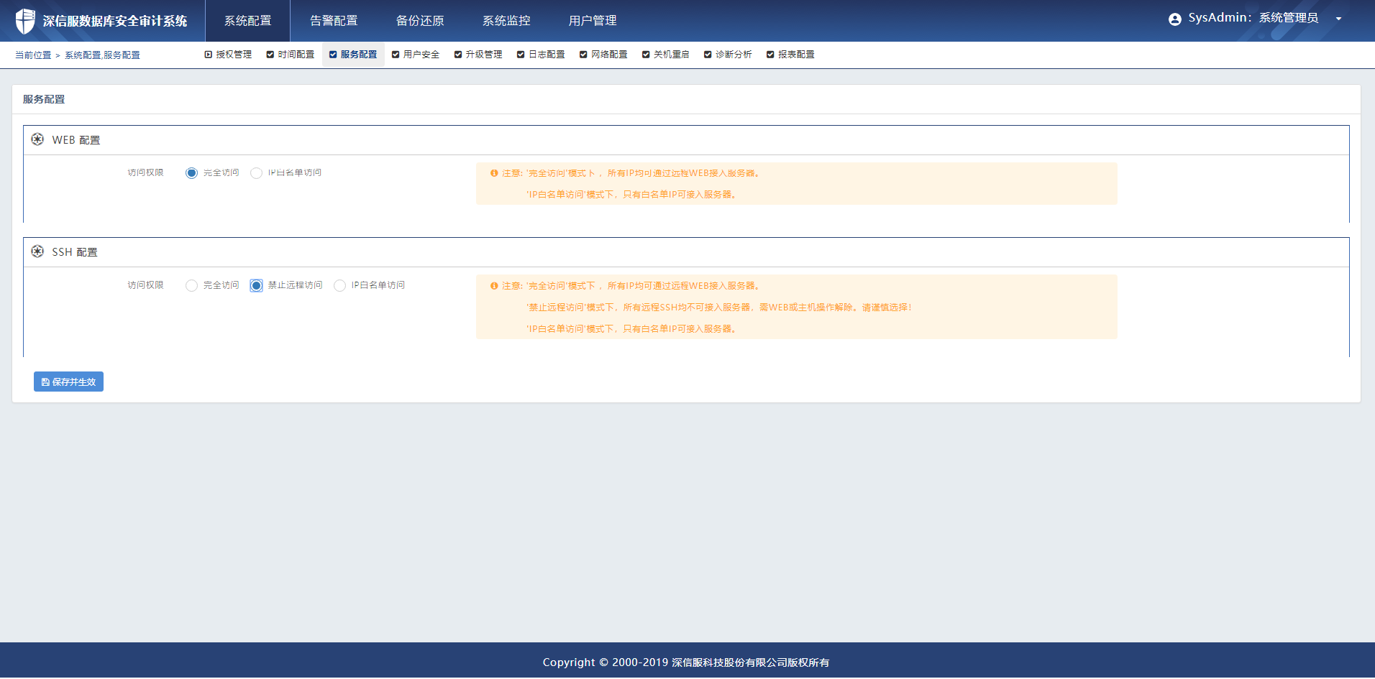Click the shield logo icon
The height and width of the screenshot is (679, 1375).
coord(25,21)
